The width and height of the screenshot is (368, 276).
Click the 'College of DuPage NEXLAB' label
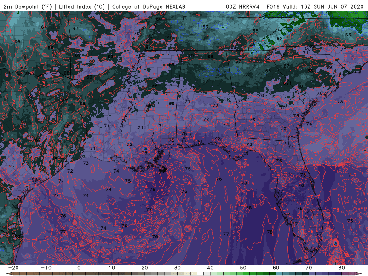pyautogui.click(x=149, y=6)
